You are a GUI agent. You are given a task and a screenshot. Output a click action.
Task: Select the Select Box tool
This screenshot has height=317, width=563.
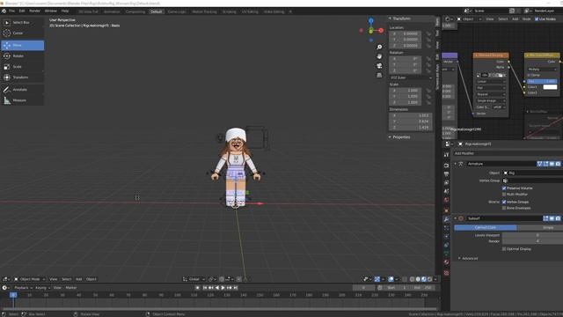tap(22, 22)
